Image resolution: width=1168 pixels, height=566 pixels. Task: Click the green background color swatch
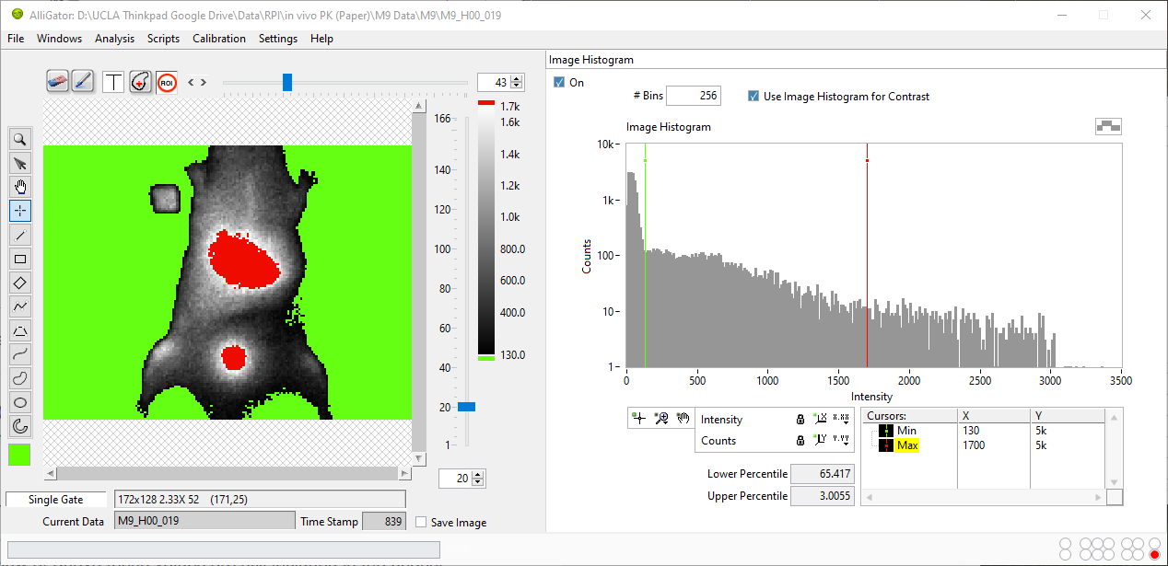(x=19, y=455)
